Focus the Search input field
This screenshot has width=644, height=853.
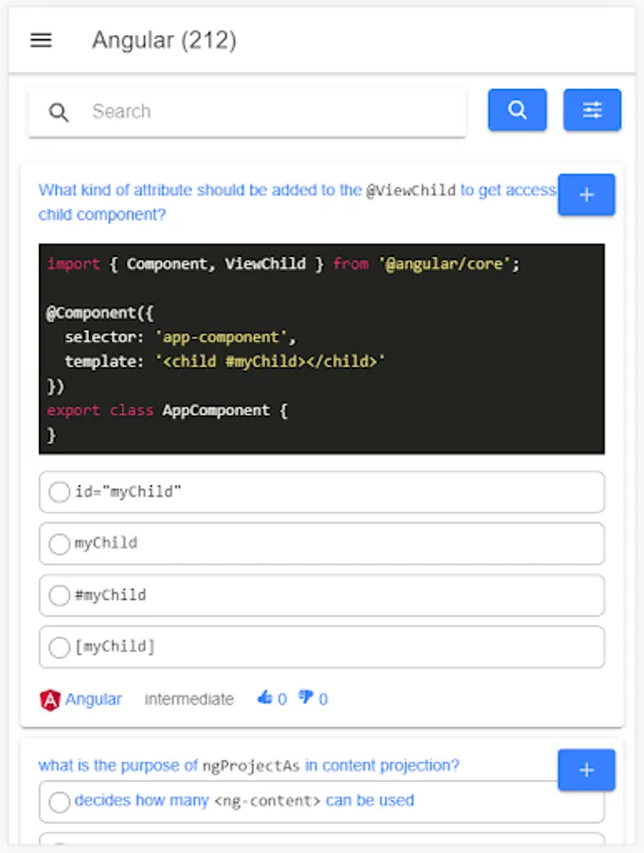coord(247,112)
